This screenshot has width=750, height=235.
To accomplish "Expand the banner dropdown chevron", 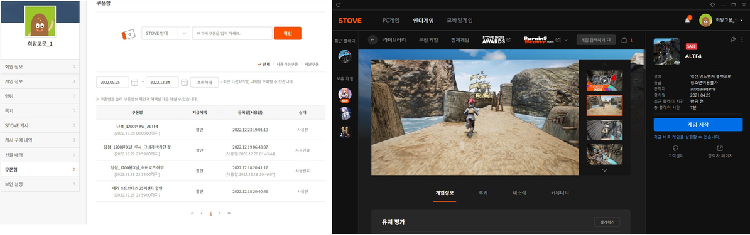I will click(x=567, y=40).
